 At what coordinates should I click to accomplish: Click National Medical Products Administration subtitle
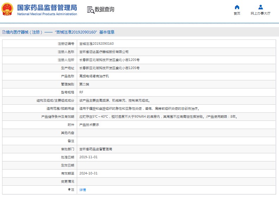[x=47, y=14]
